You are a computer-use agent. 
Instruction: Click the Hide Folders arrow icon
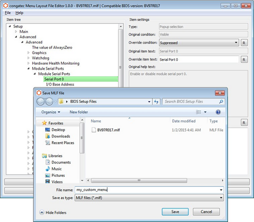[x=42, y=212]
